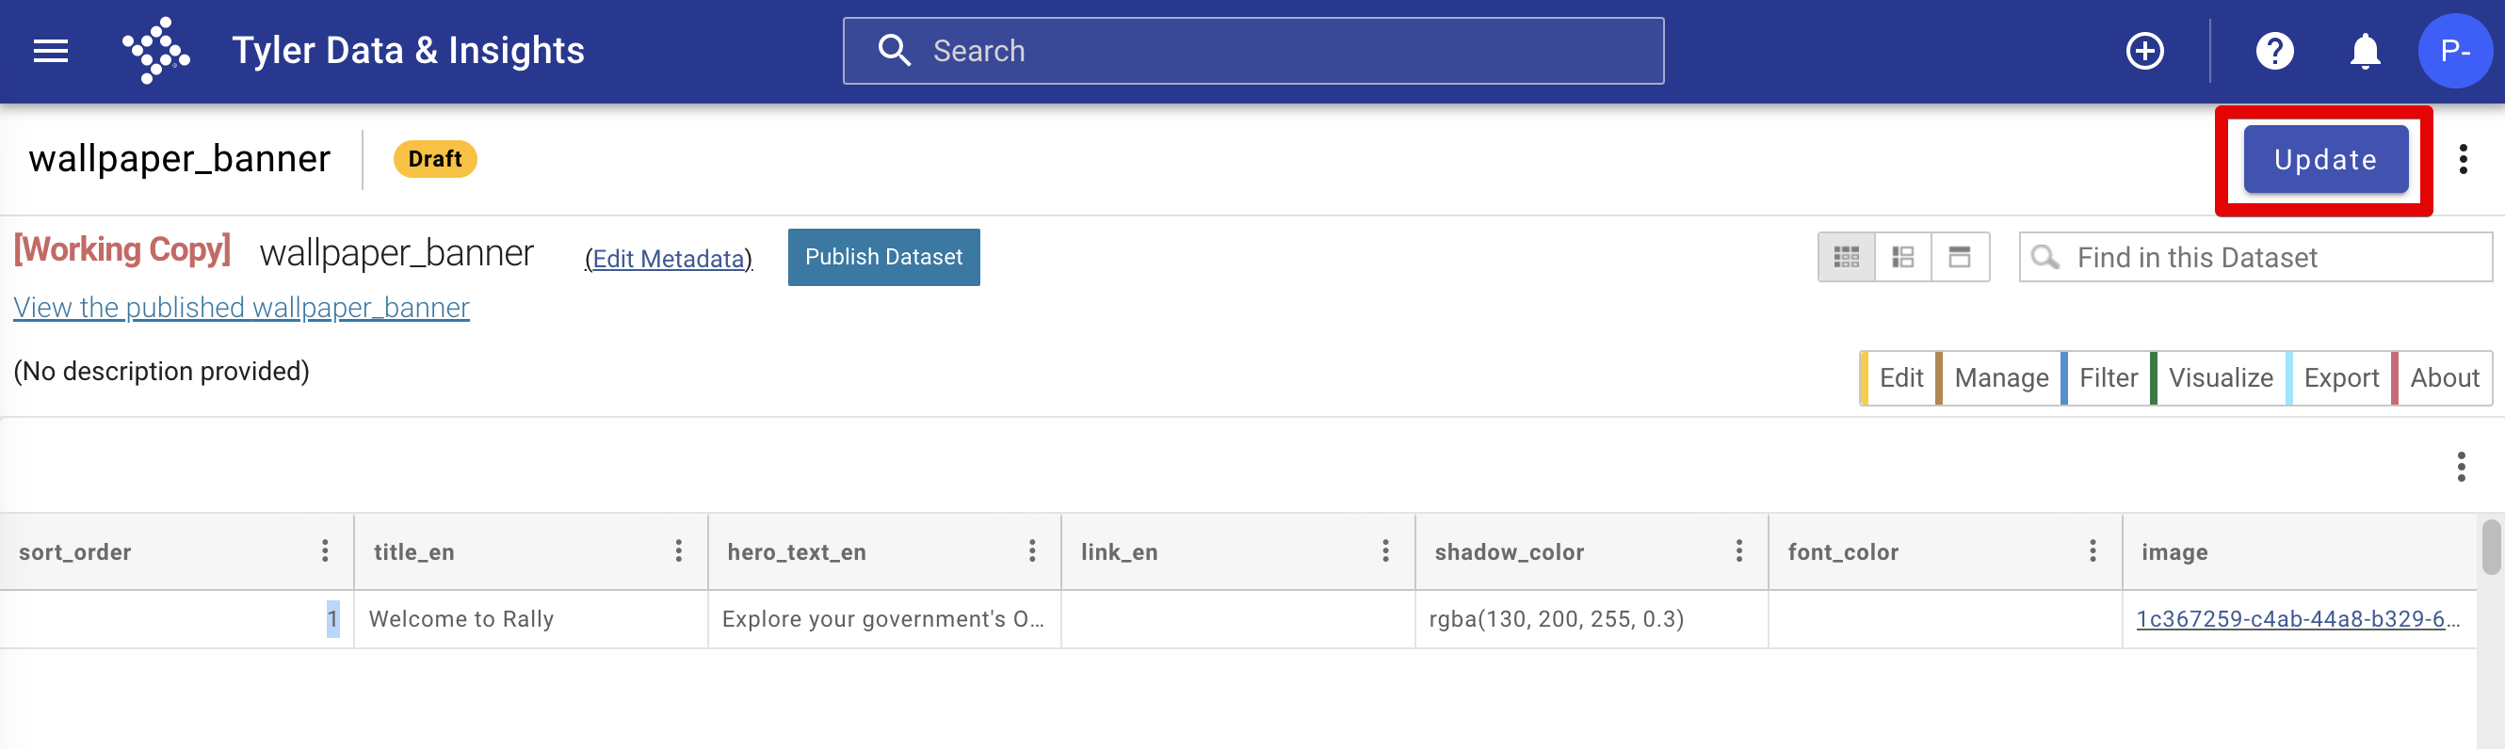2505x749 pixels.
Task: Click the Edit Metadata link
Action: (668, 259)
